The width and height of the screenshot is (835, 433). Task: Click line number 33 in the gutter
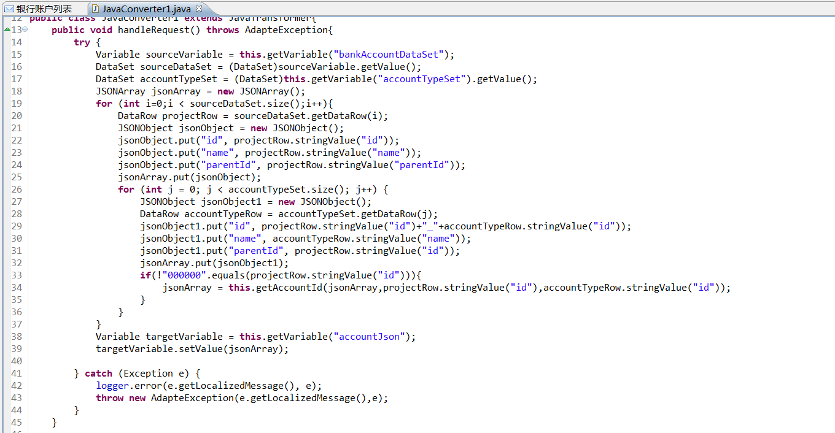(17, 275)
